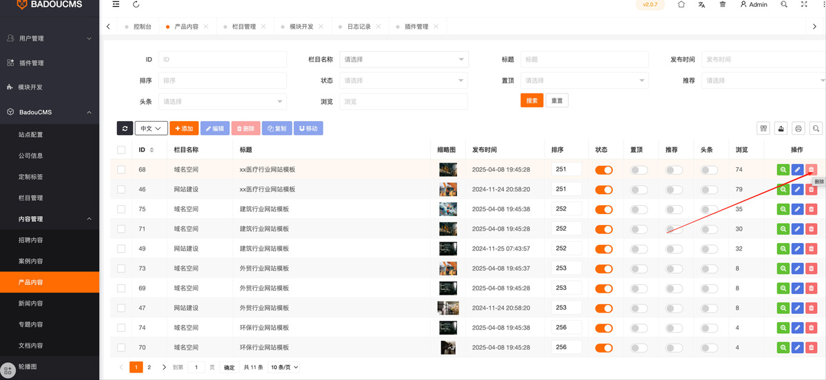
Task: Click the blue edit icon for ID 75
Action: click(797, 209)
